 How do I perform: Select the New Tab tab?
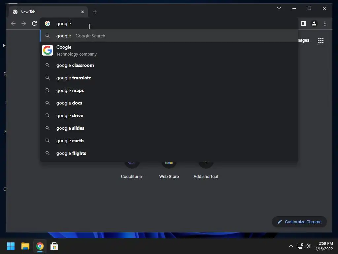48,12
